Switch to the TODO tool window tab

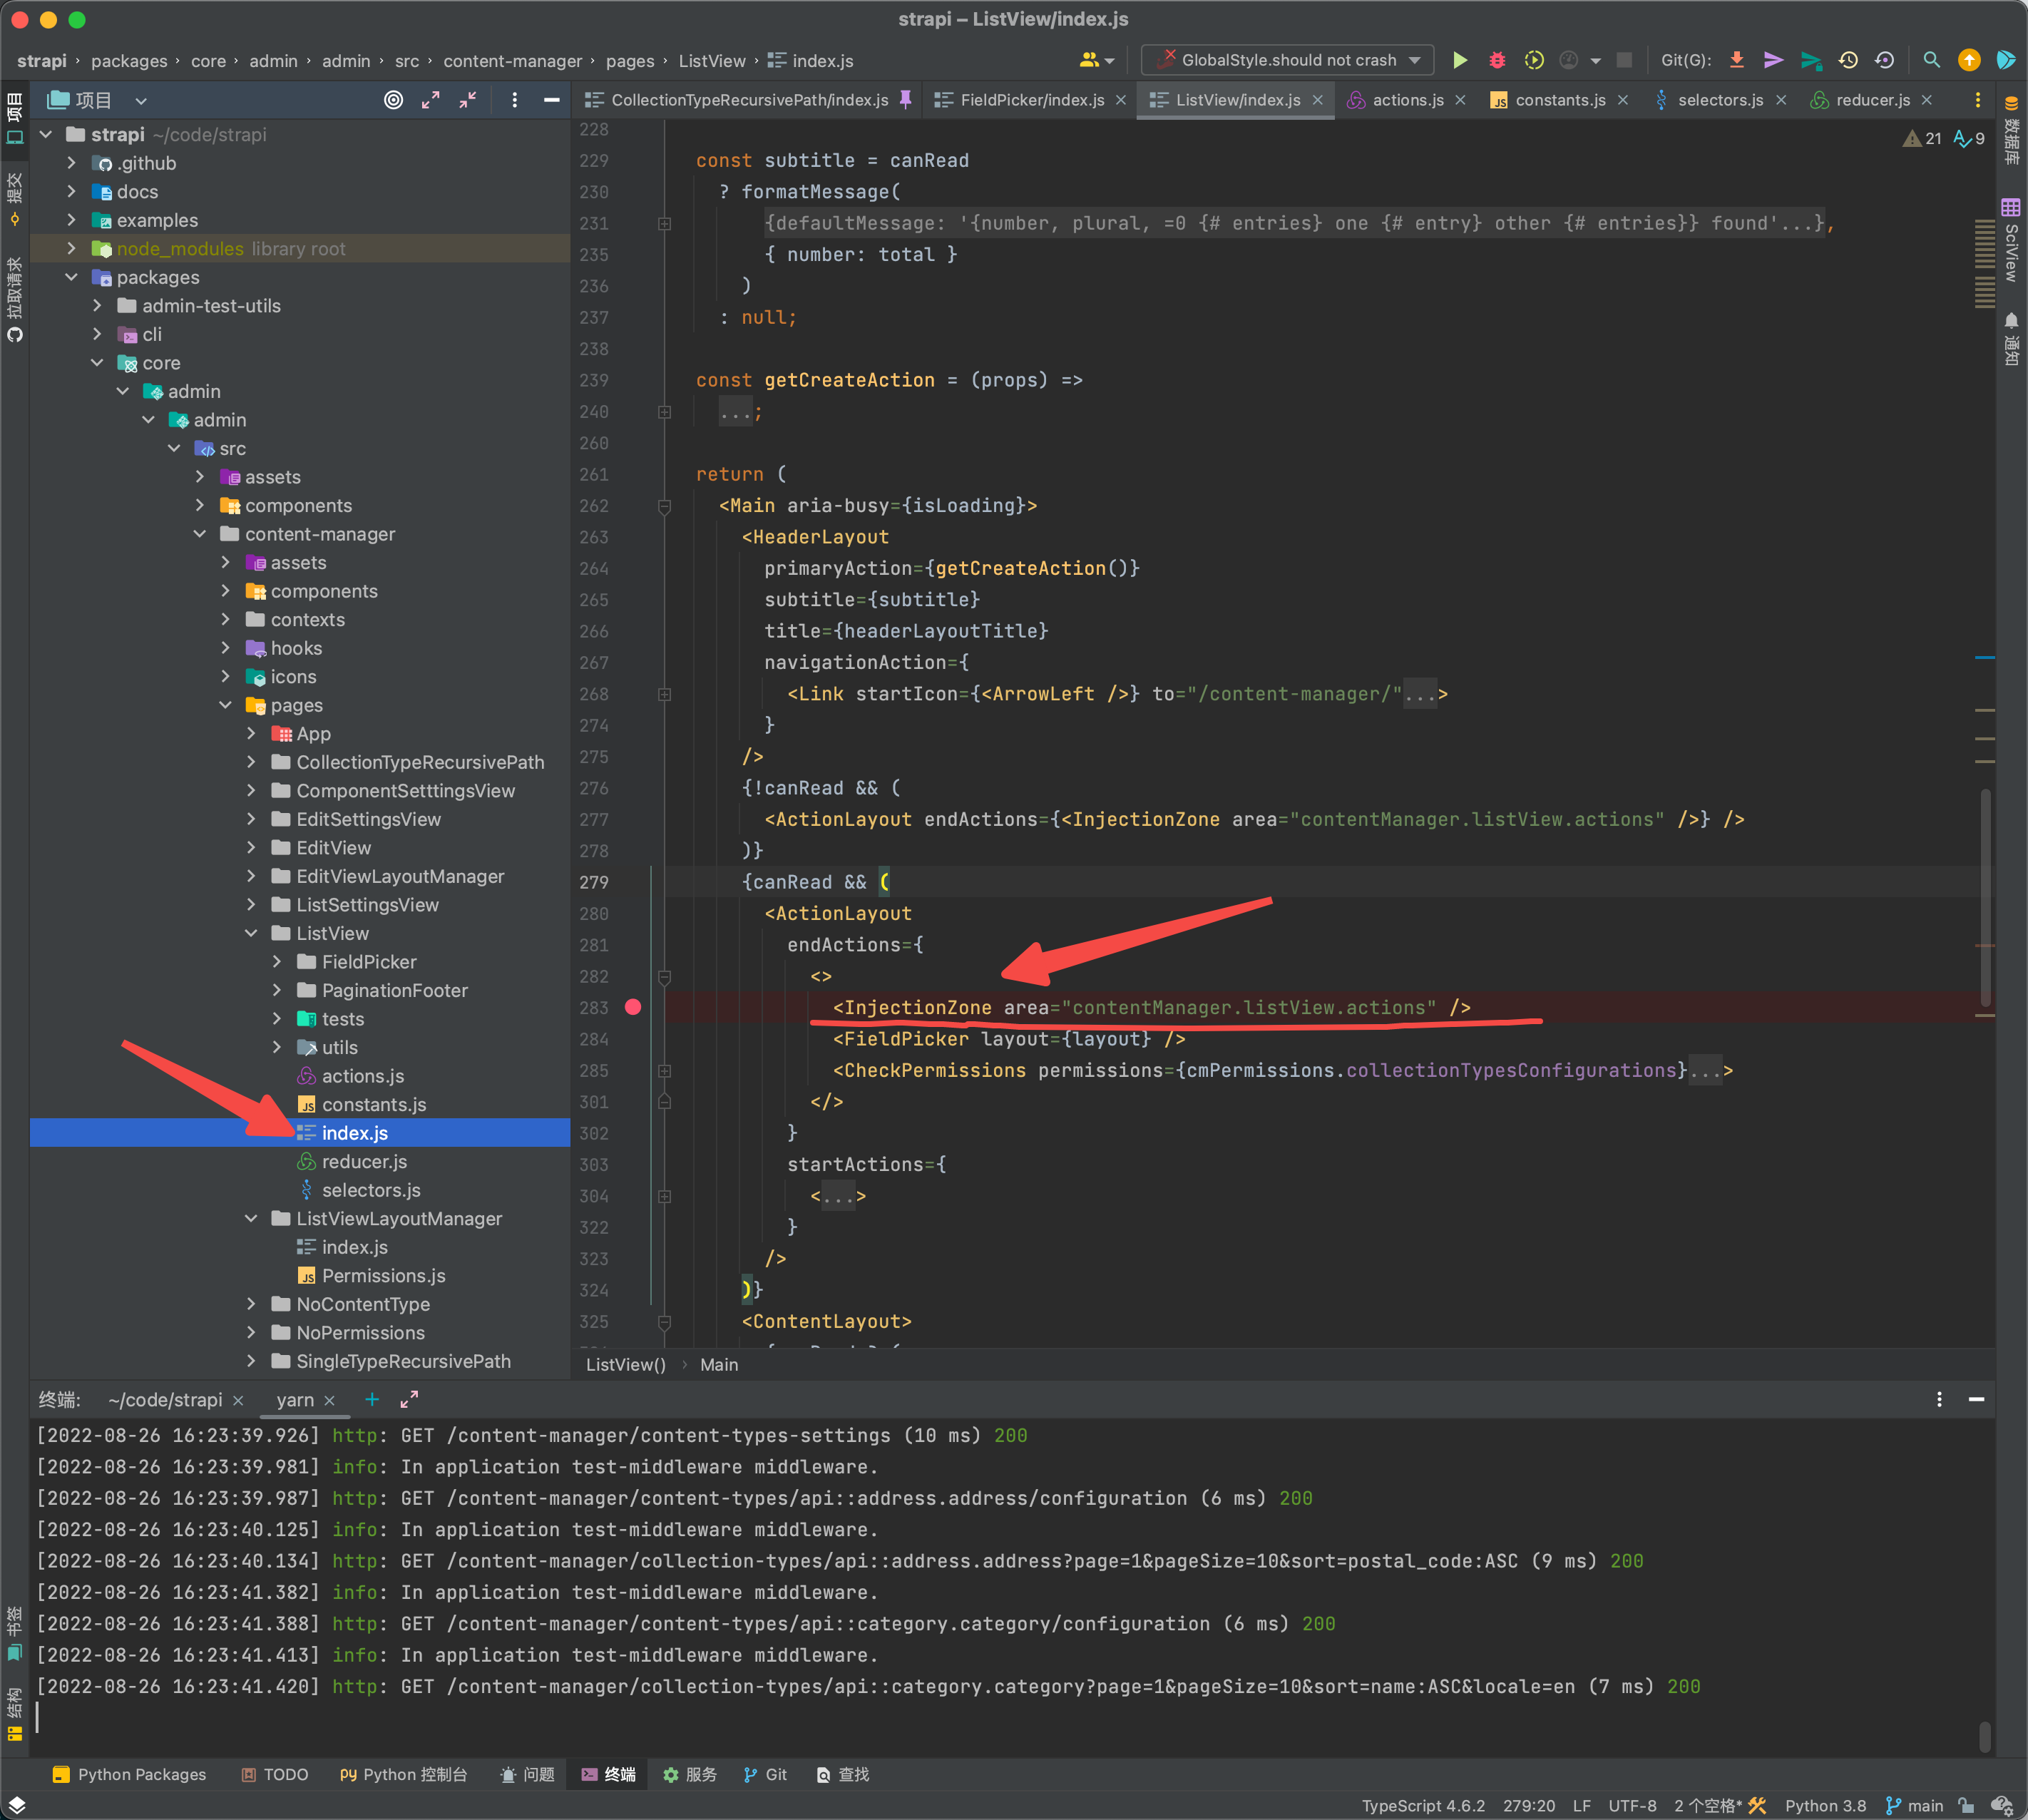coord(274,1774)
